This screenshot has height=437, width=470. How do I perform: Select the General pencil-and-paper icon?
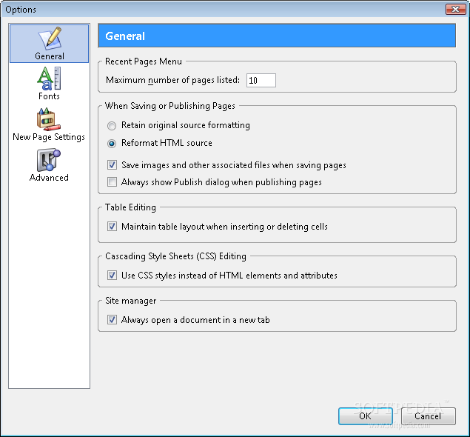click(x=50, y=38)
